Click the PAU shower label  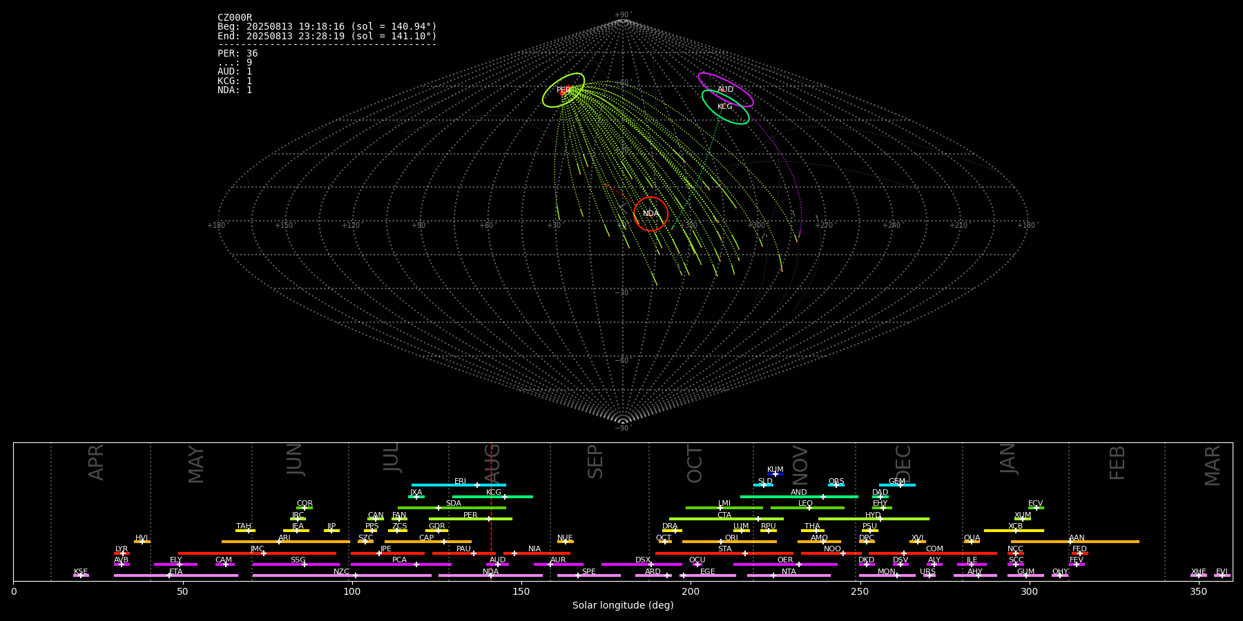(x=463, y=549)
